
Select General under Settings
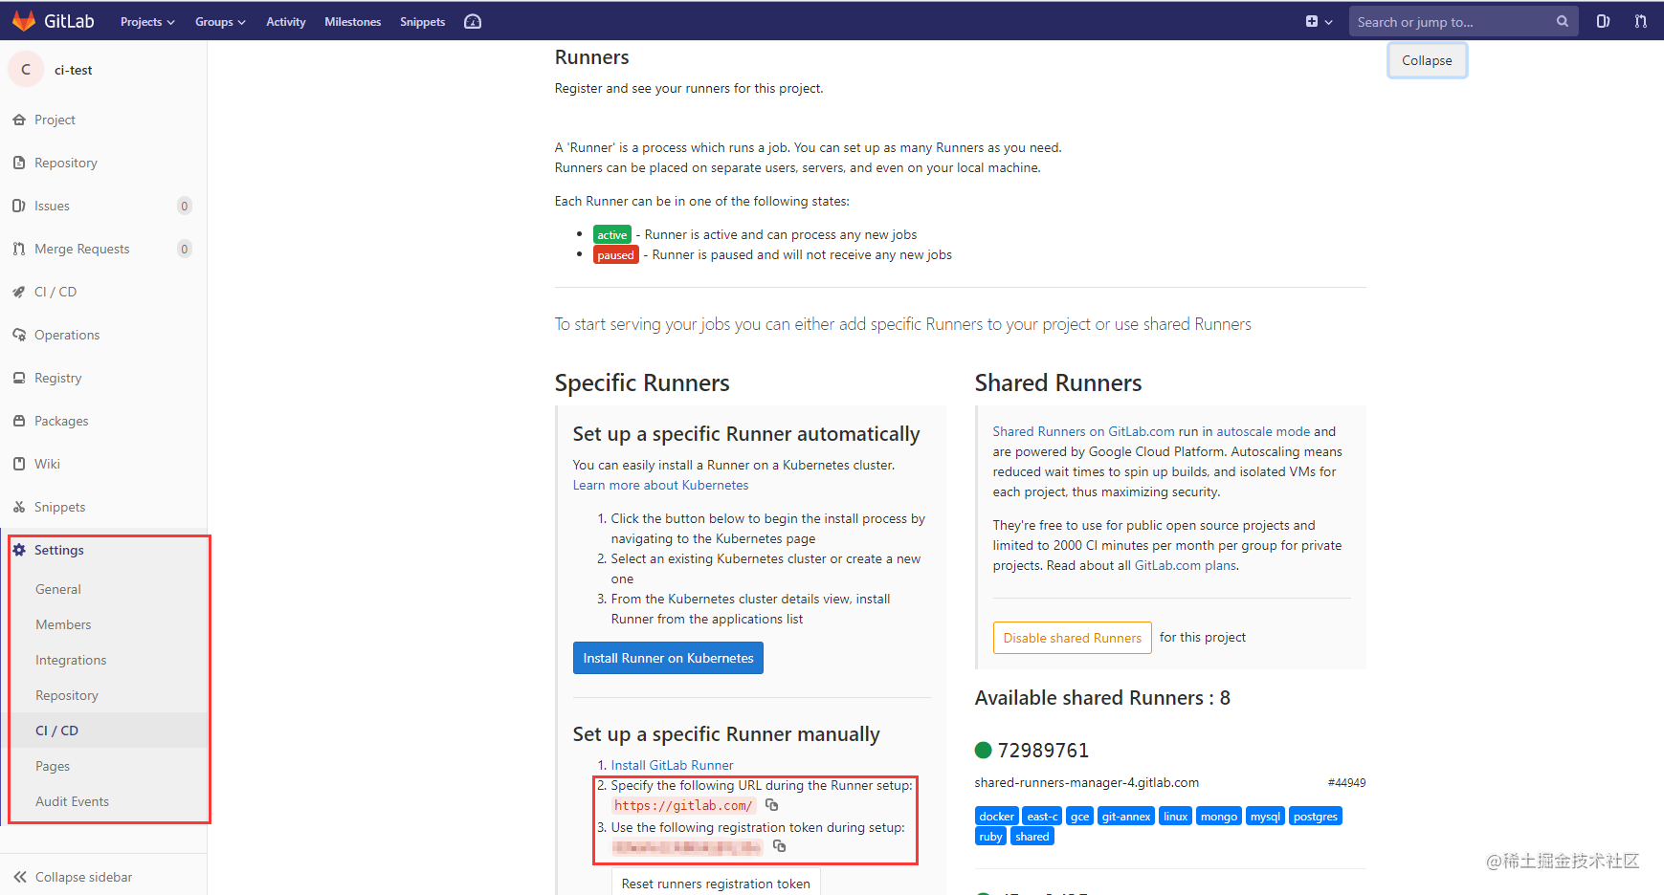point(58,589)
